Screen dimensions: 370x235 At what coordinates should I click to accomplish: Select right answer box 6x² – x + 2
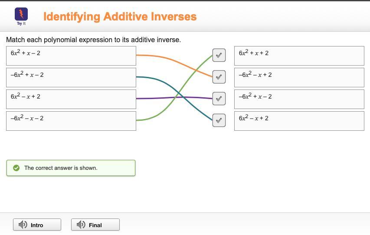pyautogui.click(x=299, y=121)
